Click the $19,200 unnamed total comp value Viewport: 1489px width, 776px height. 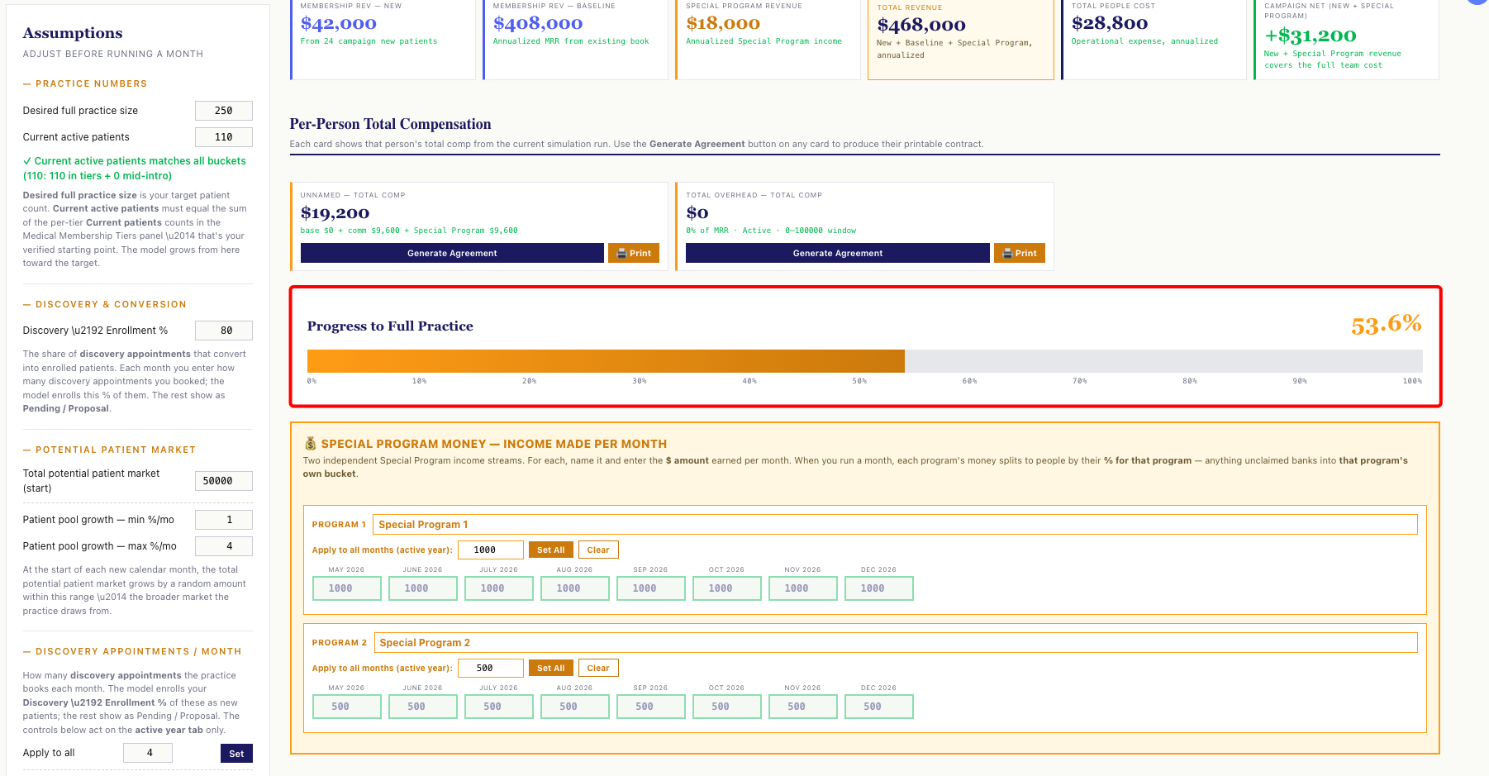[x=335, y=213]
